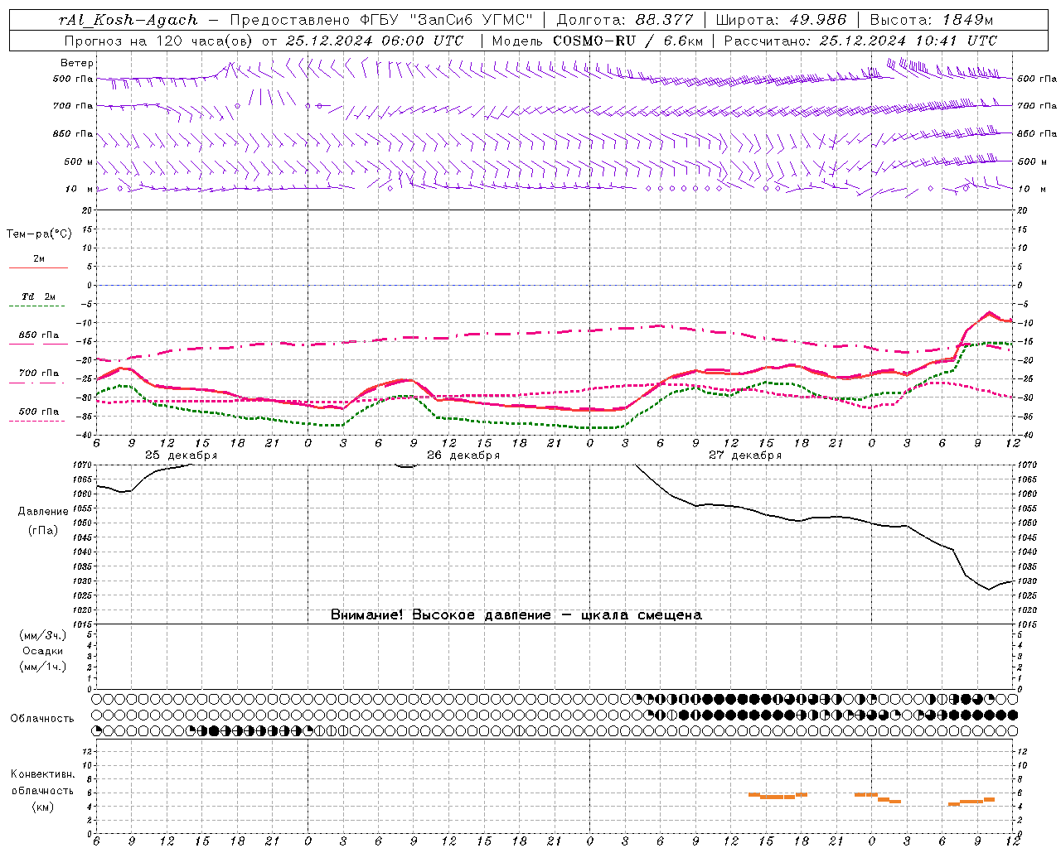Click the model label COSMO-RU / 6.6км
The image size is (1061, 848).
[627, 41]
